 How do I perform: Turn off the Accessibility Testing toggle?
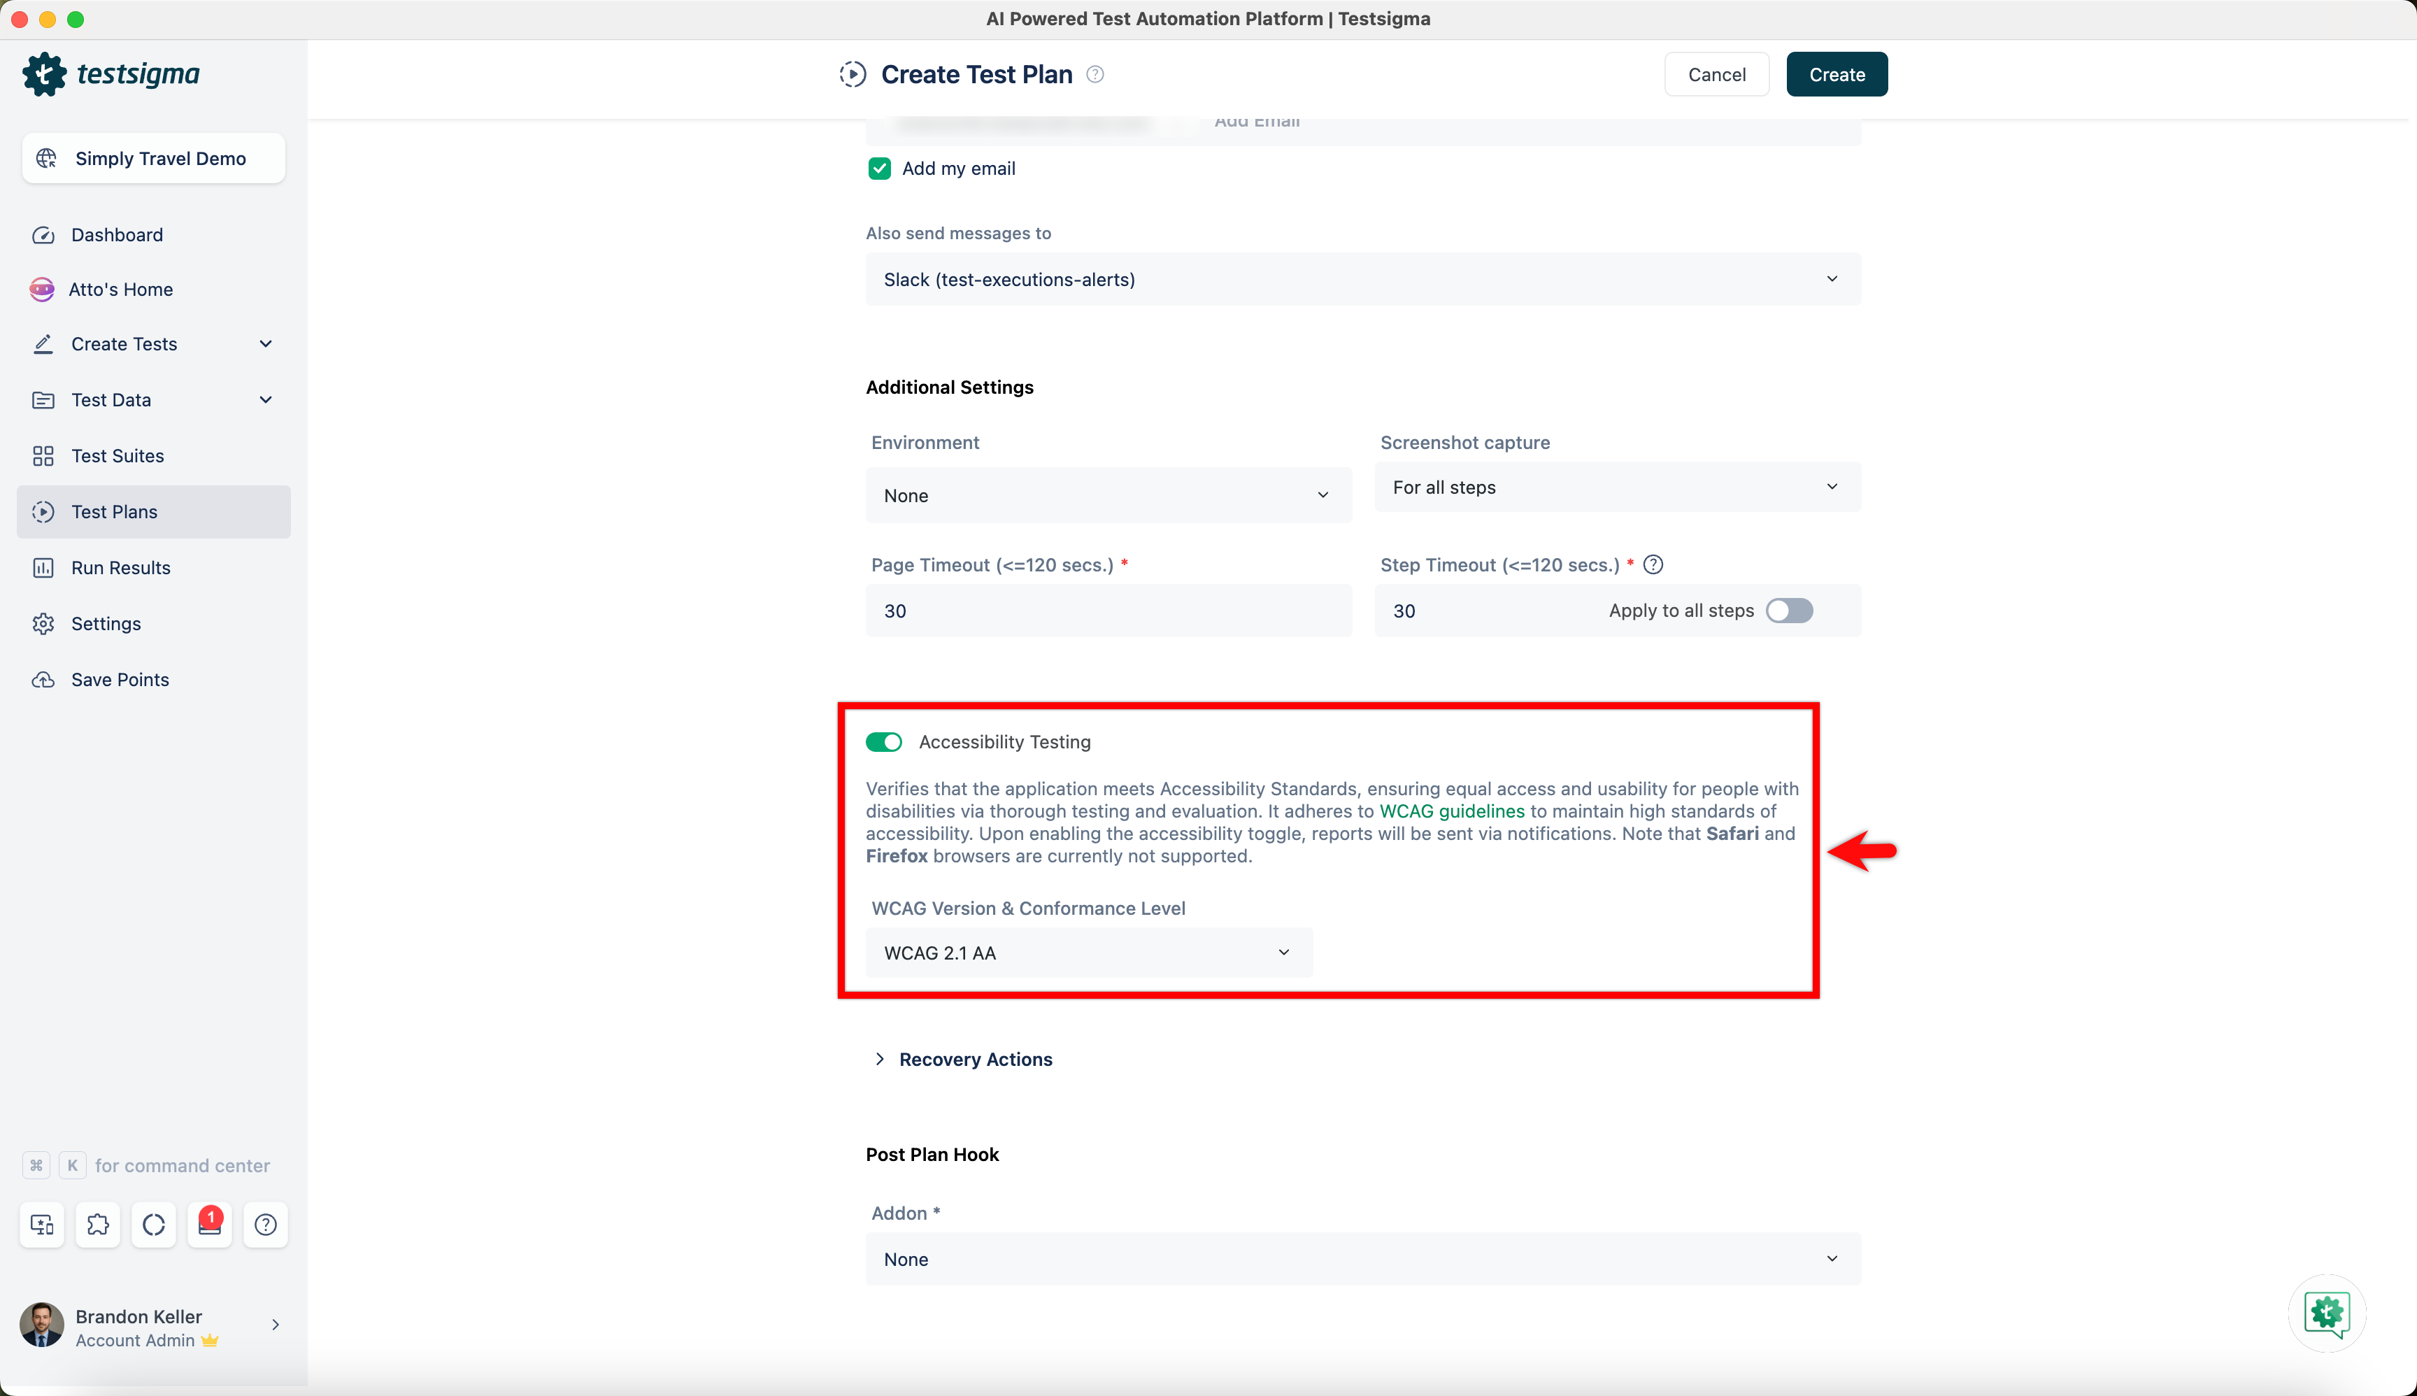[x=884, y=742]
